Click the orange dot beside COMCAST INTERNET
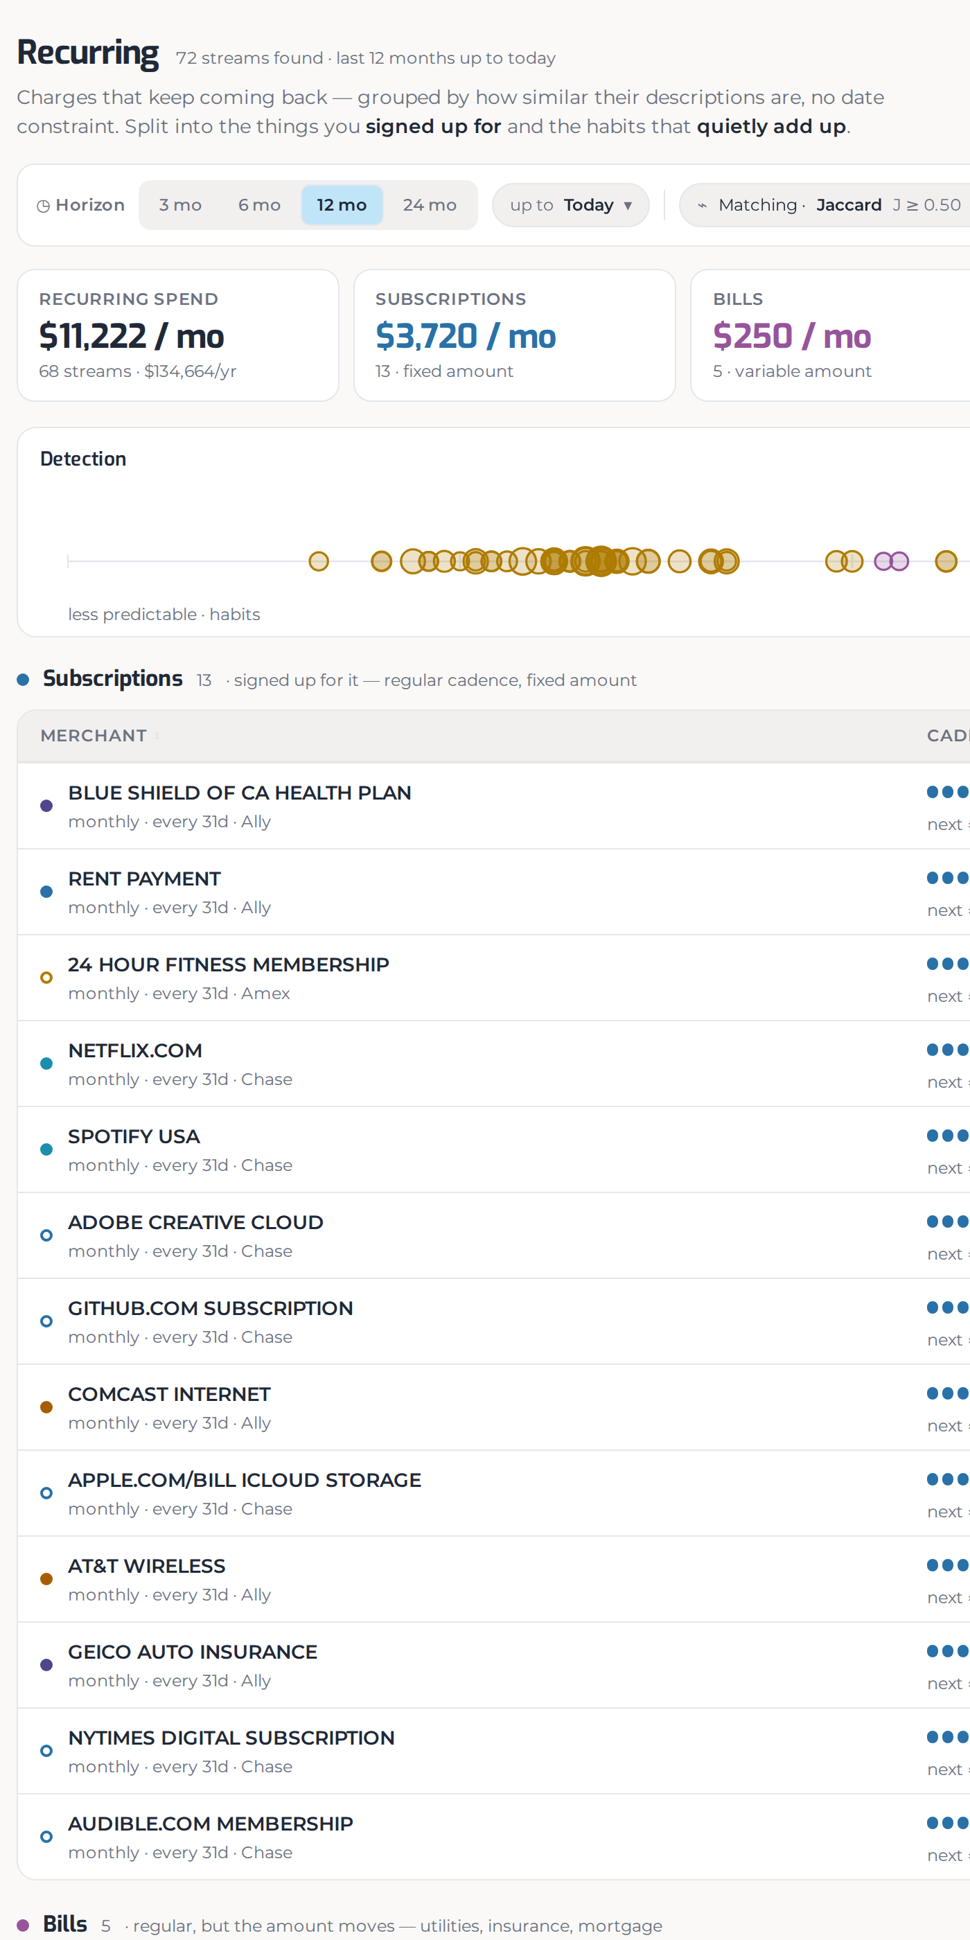Image resolution: width=970 pixels, height=1940 pixels. tap(46, 1406)
